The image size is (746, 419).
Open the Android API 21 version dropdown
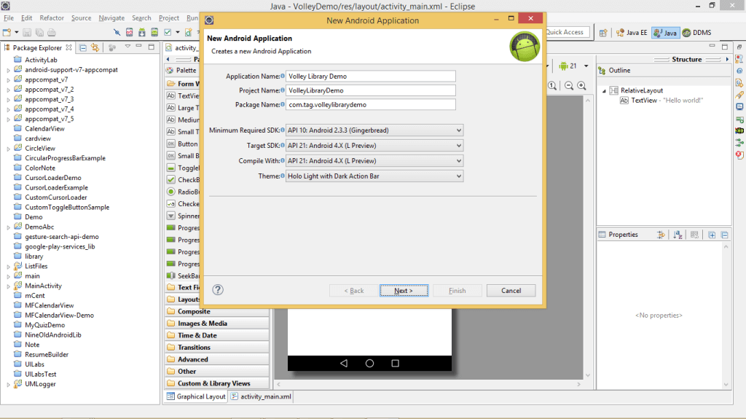click(586, 66)
